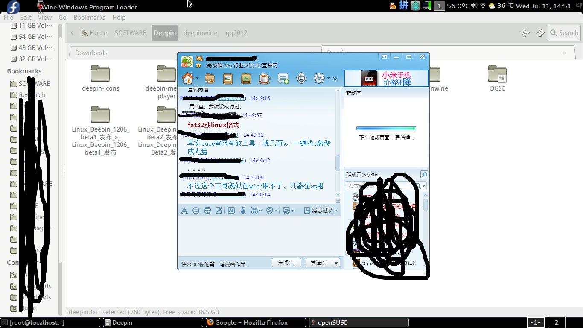Open the group photo album icon

(228, 78)
